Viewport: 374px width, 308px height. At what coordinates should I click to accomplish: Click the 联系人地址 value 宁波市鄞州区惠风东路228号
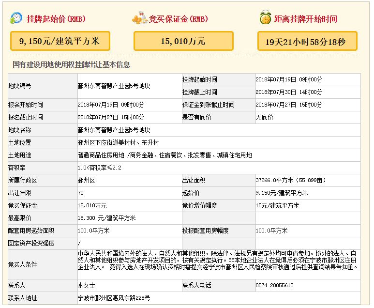click(114, 298)
